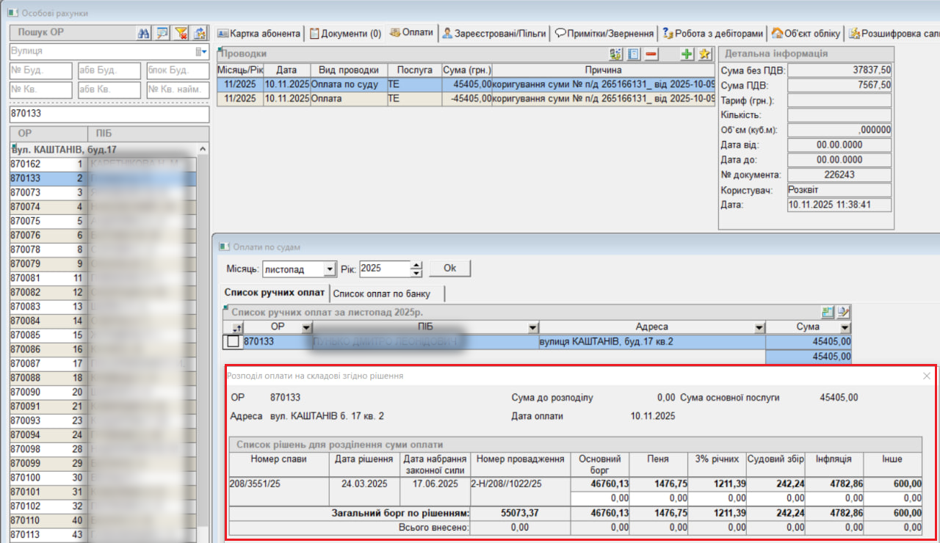The height and width of the screenshot is (543, 940).
Task: Click the yellow star icon in Проводки
Action: click(x=705, y=54)
